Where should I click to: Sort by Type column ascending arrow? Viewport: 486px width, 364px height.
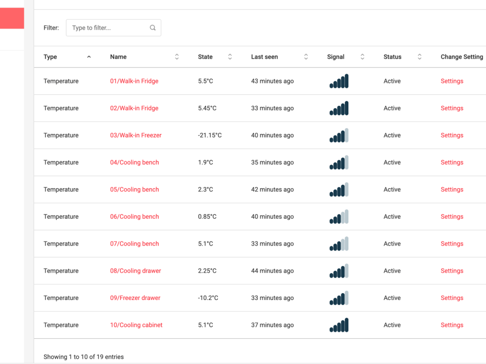click(89, 57)
